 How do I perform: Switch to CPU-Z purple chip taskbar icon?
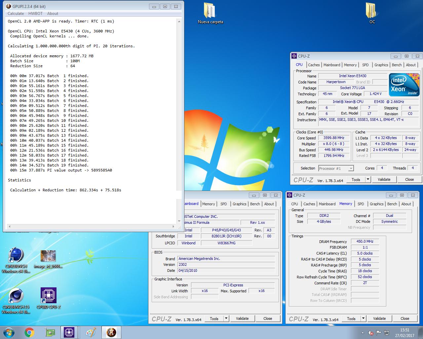tap(69, 332)
